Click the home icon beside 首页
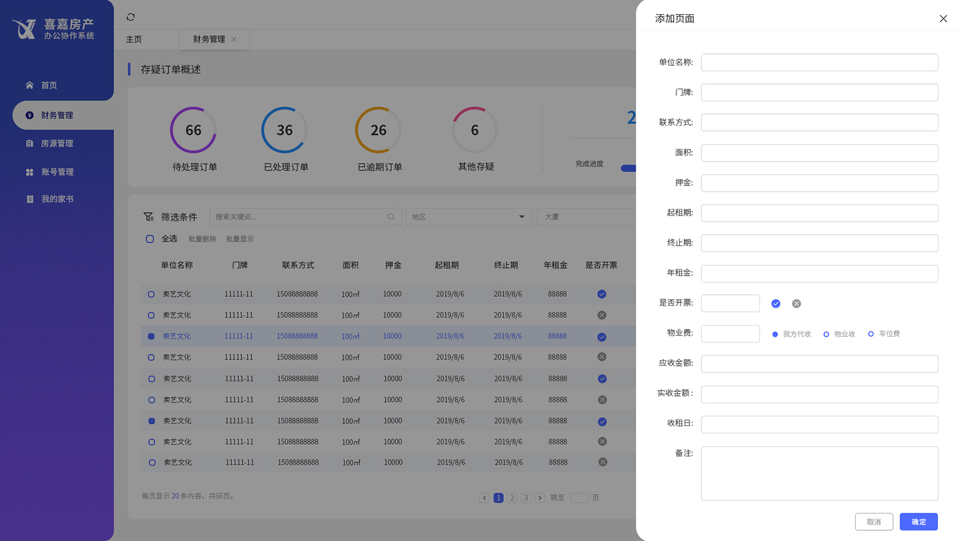The image size is (963, 541). pos(29,85)
